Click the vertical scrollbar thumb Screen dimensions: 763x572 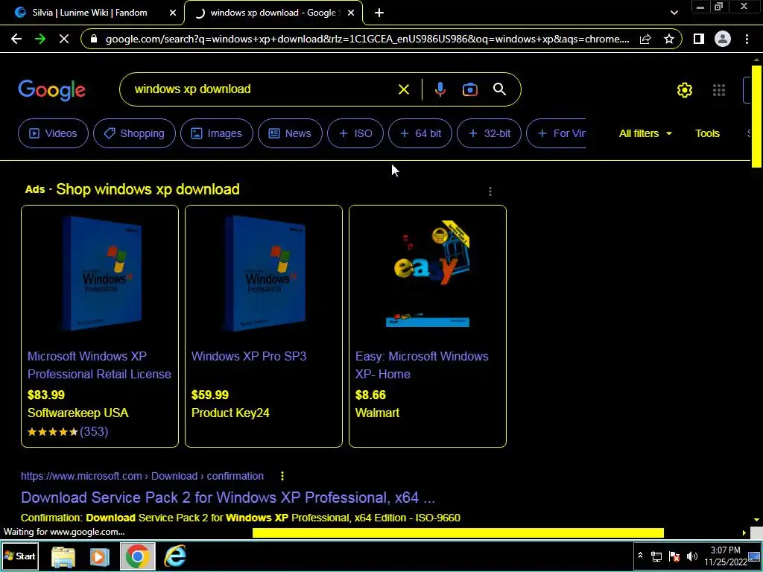tap(757, 115)
